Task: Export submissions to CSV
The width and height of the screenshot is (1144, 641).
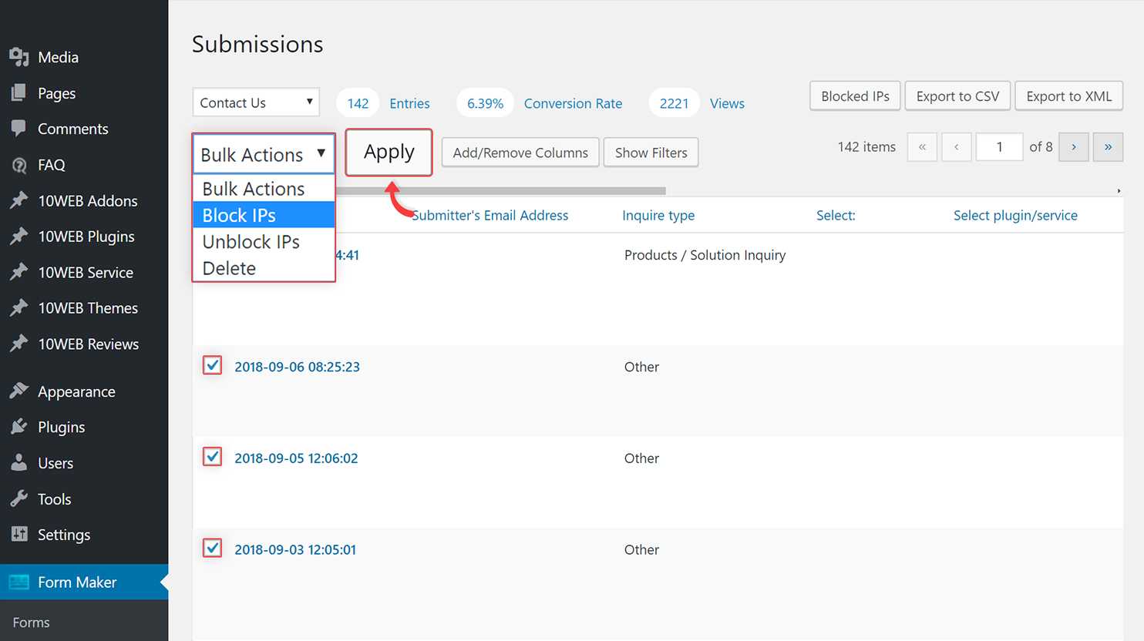Action: coord(957,96)
